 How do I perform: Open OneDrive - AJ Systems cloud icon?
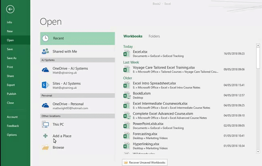click(x=45, y=71)
